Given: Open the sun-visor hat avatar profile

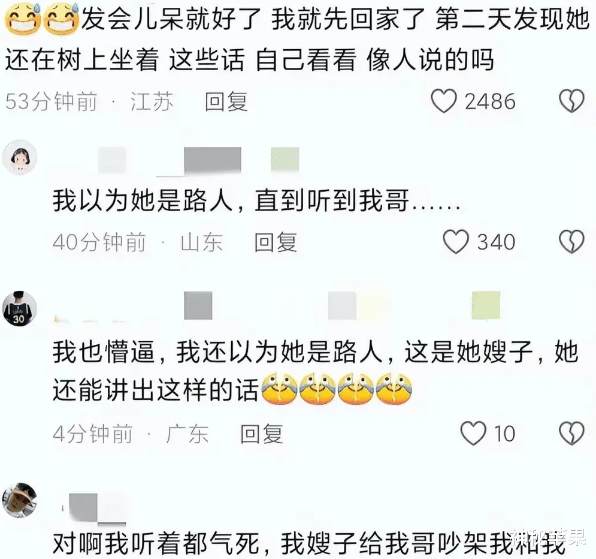Looking at the screenshot, I should [20, 500].
